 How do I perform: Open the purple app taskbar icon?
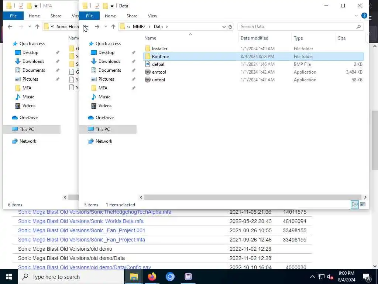point(188,277)
